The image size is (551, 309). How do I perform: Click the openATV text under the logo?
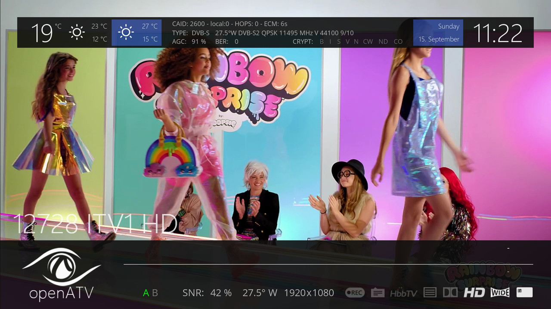[x=61, y=293]
